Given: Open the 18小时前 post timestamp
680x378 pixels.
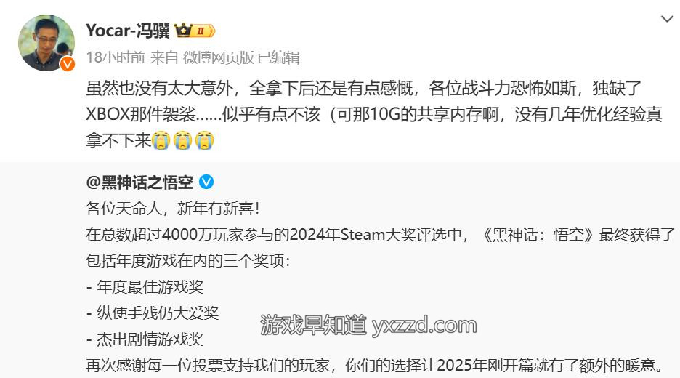Looking at the screenshot, I should 116,57.
